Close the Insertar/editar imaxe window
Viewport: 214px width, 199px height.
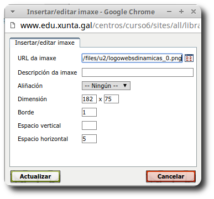pos(194,12)
